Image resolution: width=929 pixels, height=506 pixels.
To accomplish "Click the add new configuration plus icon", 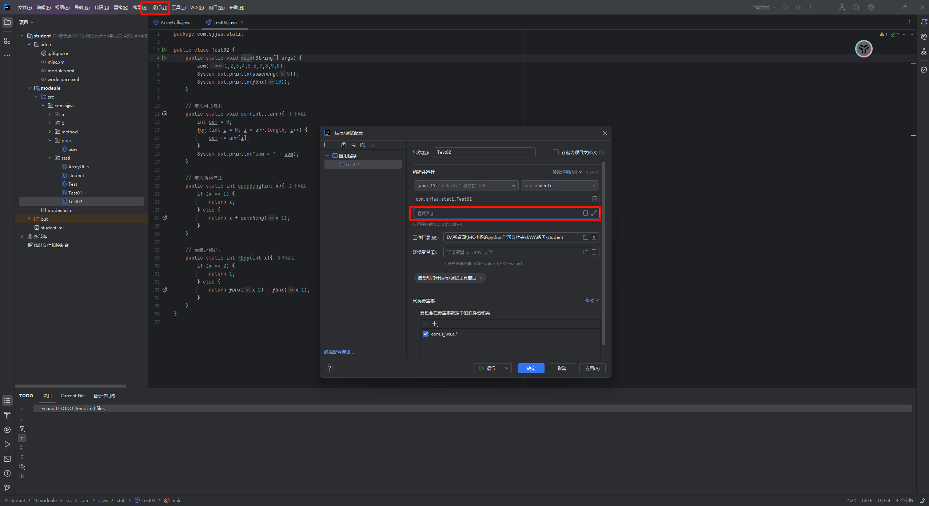I will (x=325, y=145).
